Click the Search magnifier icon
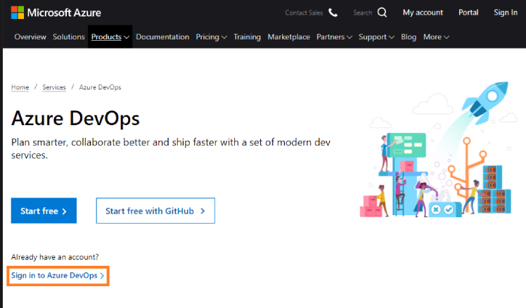The image size is (526, 308). 382,13
